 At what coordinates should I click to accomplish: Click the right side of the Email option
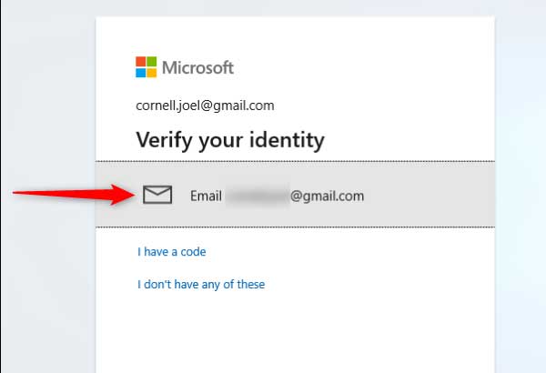[430, 195]
